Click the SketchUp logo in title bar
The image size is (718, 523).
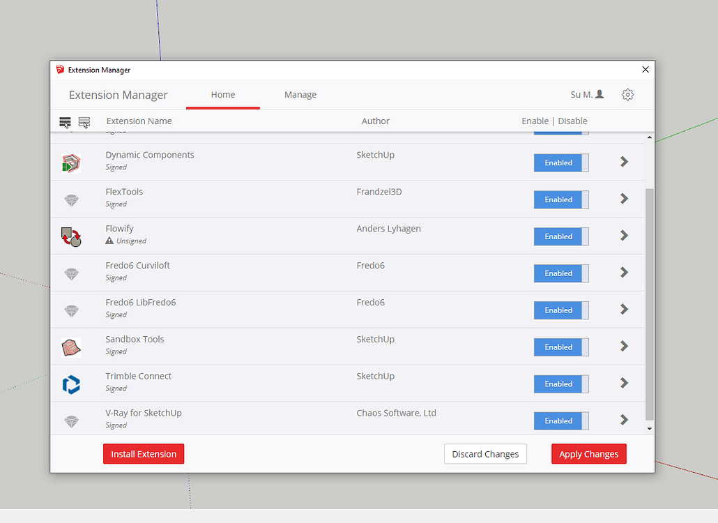point(60,70)
